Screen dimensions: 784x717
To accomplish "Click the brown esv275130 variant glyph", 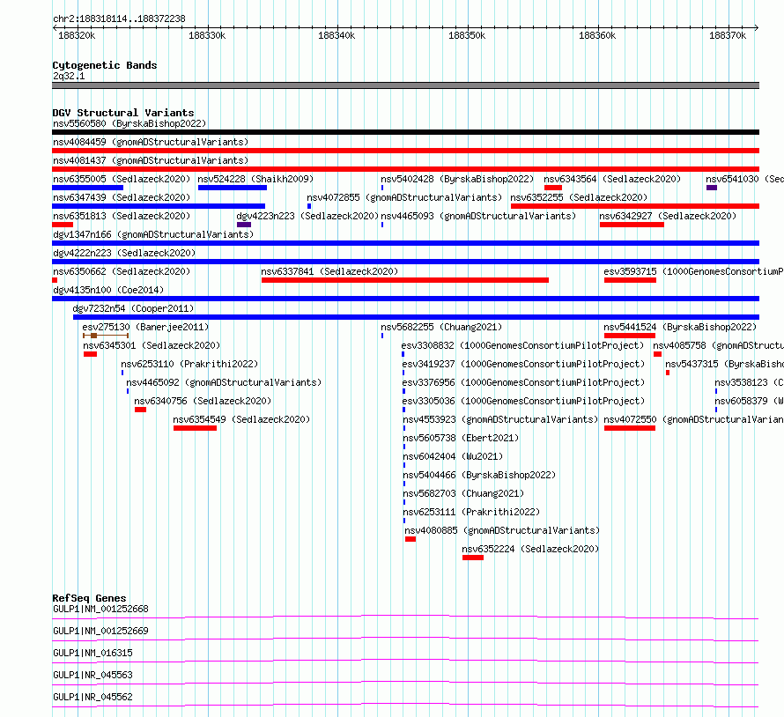I will 106,336.
